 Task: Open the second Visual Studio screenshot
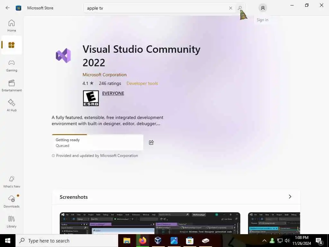click(274, 223)
